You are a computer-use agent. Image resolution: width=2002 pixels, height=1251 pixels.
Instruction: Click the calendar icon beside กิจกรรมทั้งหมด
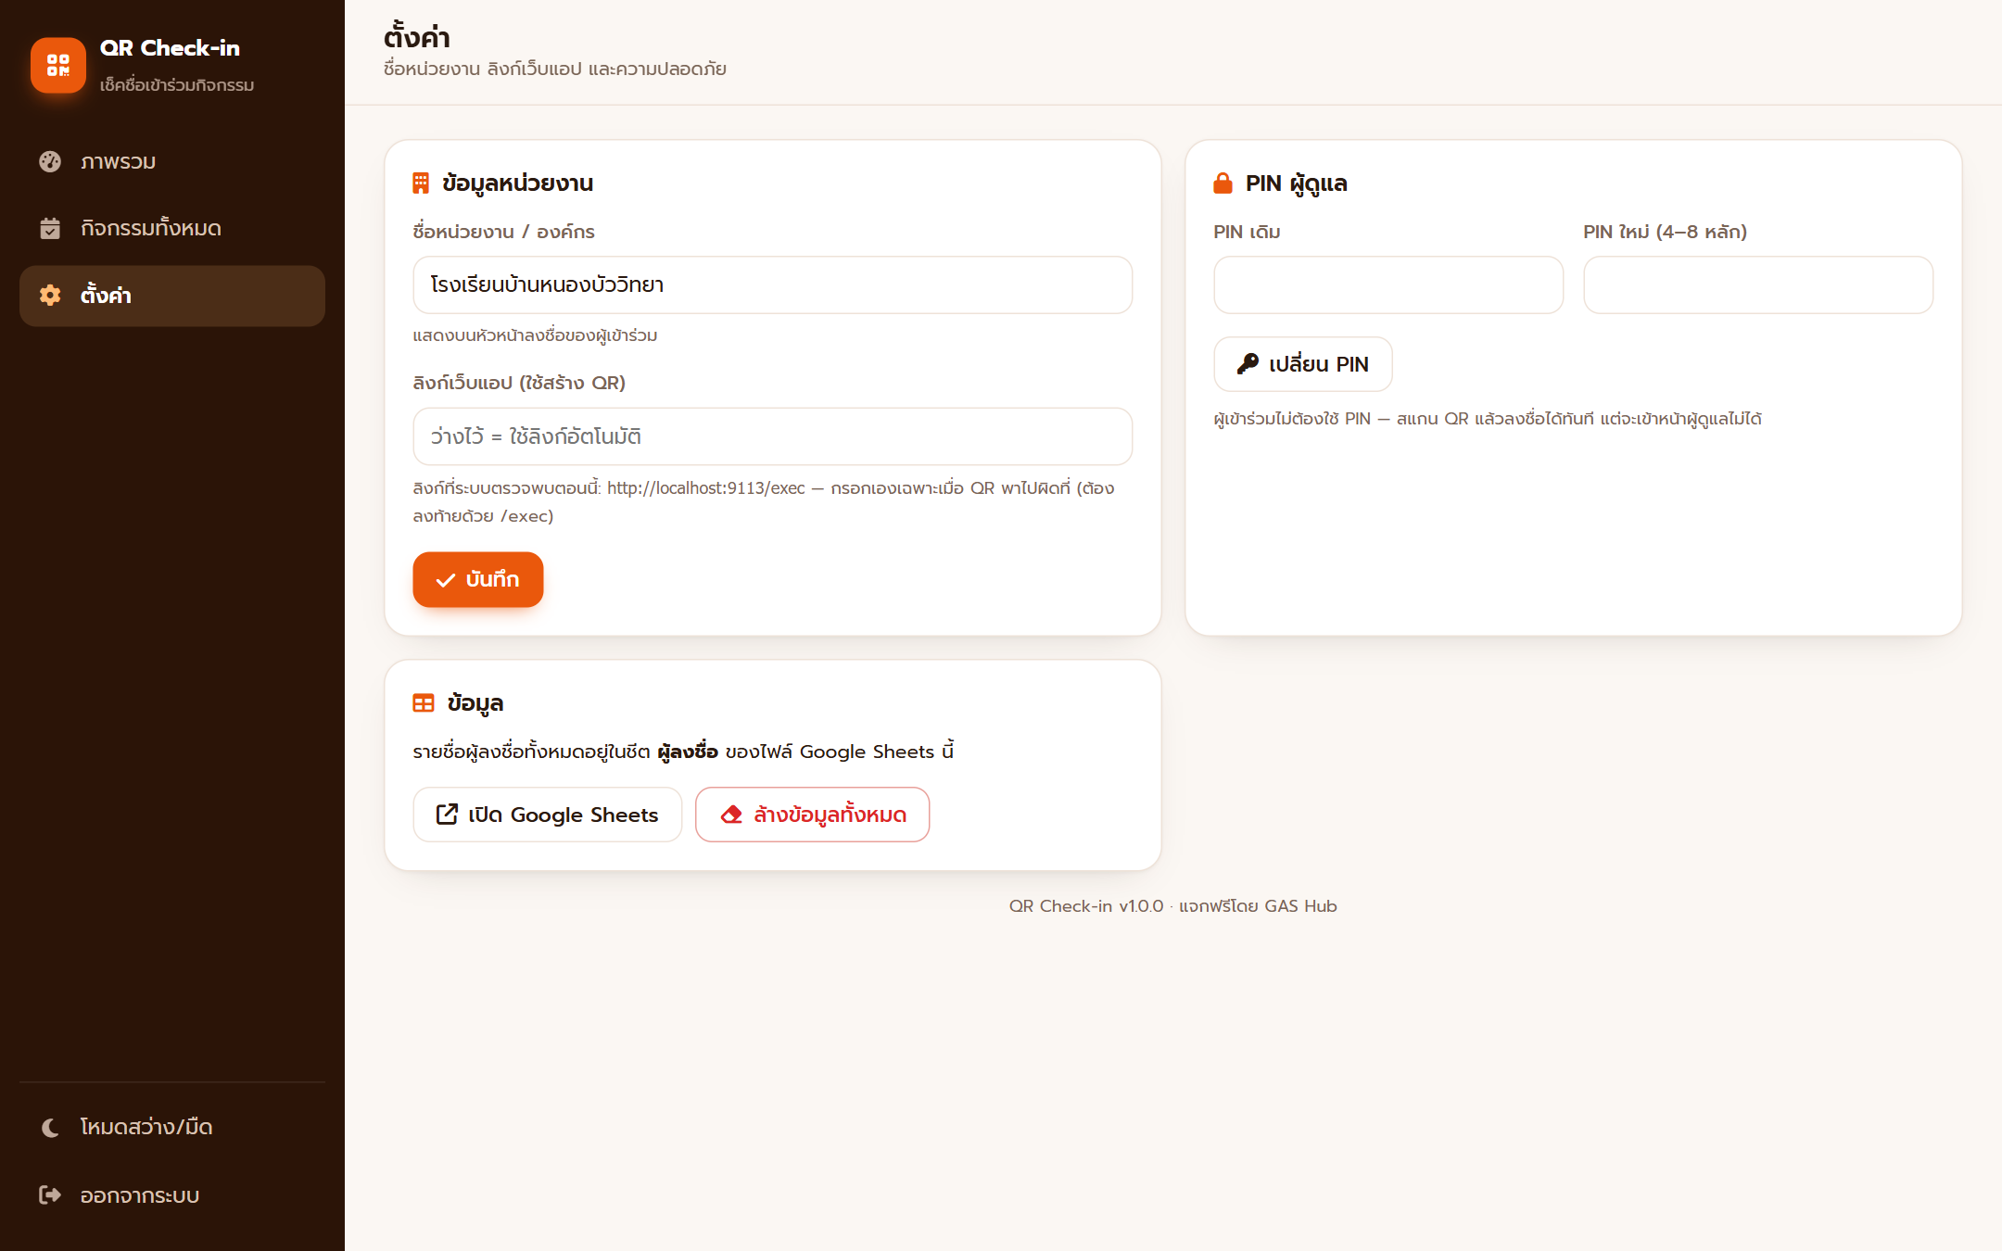click(50, 228)
